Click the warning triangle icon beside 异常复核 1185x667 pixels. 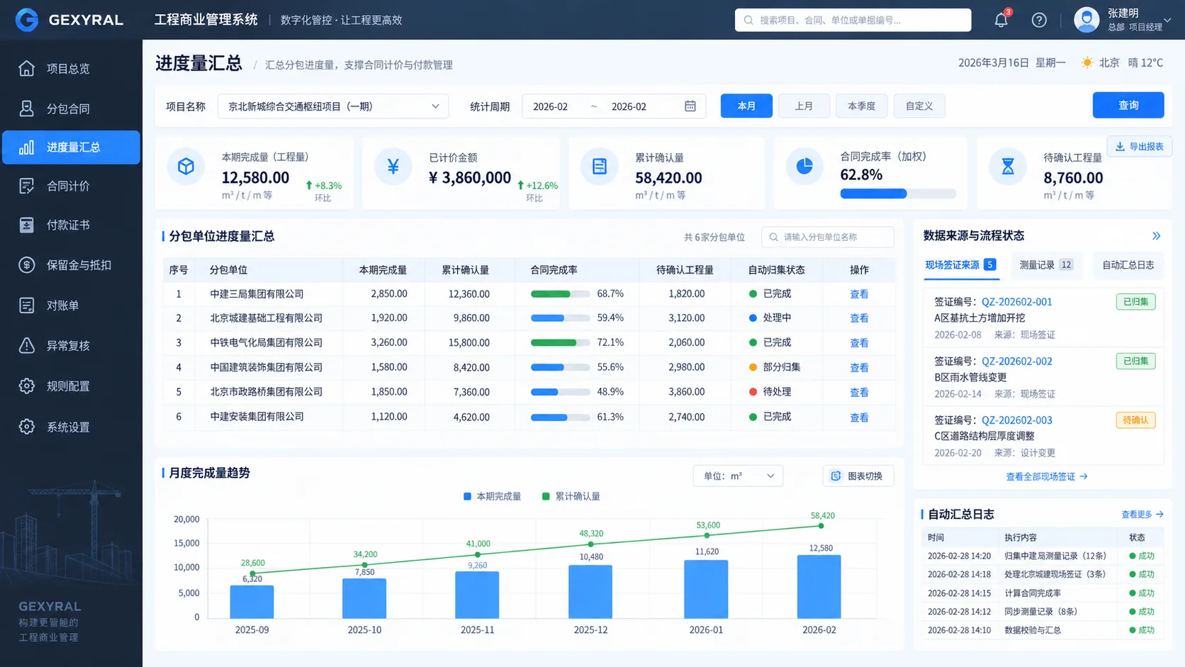pyautogui.click(x=26, y=345)
